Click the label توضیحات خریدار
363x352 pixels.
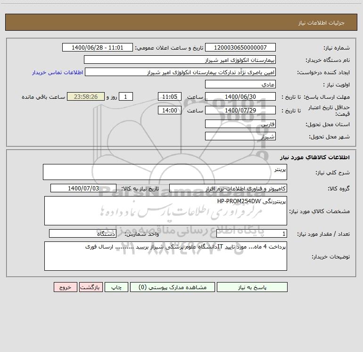[330, 257]
